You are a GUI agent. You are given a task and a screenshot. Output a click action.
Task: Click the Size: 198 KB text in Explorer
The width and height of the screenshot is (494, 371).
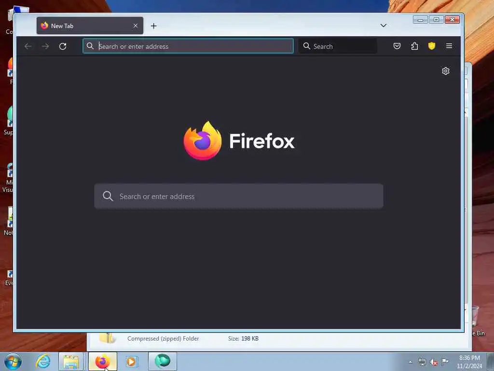click(x=243, y=339)
